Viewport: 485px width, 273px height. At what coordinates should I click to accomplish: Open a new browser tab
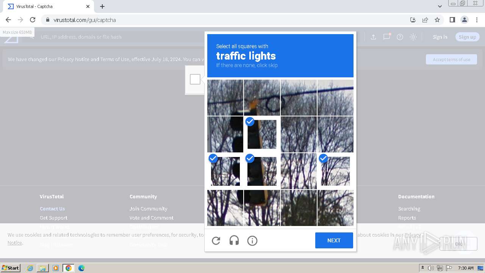(102, 6)
